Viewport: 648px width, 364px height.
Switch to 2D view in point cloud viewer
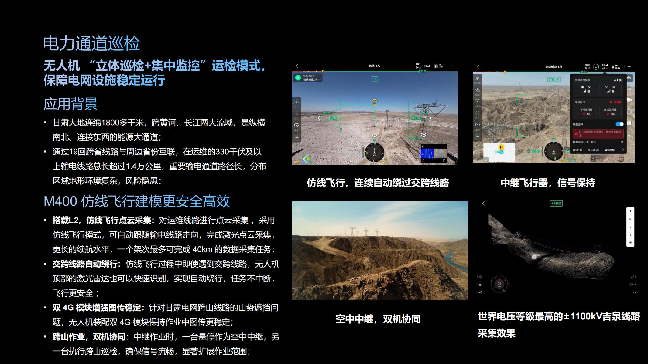coord(480,285)
